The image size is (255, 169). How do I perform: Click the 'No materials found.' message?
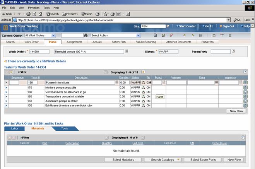point(126,151)
